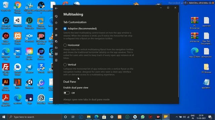Select the Adobe Illustrator desktop icon
215x120 pixels.
[x=6, y=85]
